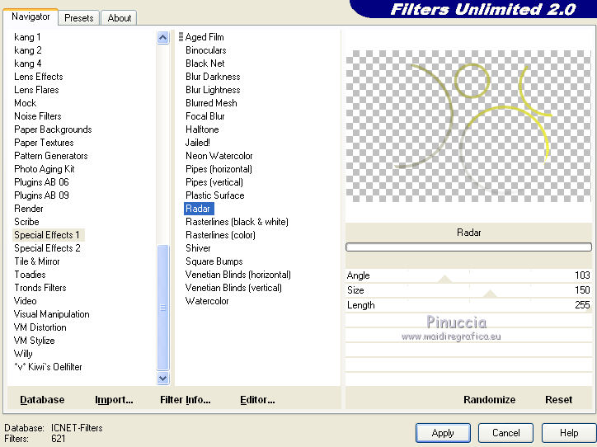Apply the Radar filter
The image size is (597, 447).
(443, 433)
